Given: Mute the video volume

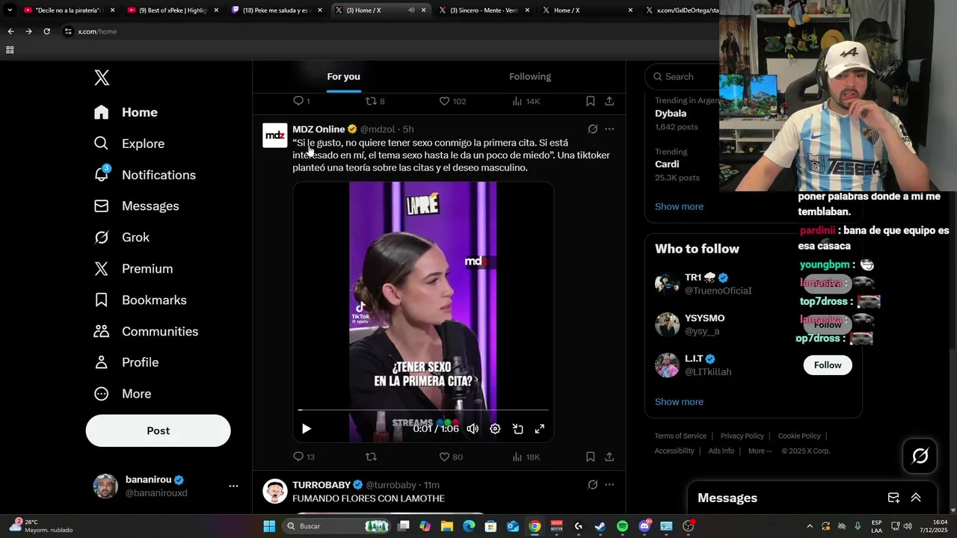Looking at the screenshot, I should 473,429.
